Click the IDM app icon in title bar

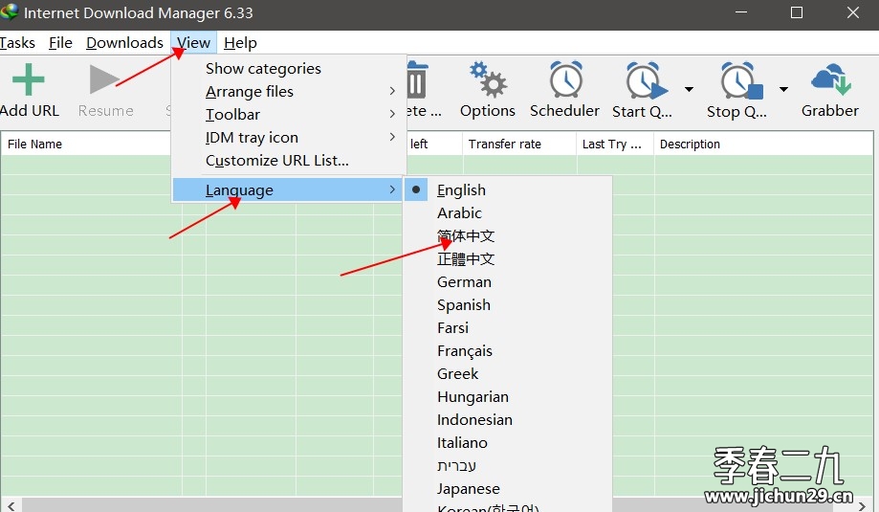pos(10,11)
